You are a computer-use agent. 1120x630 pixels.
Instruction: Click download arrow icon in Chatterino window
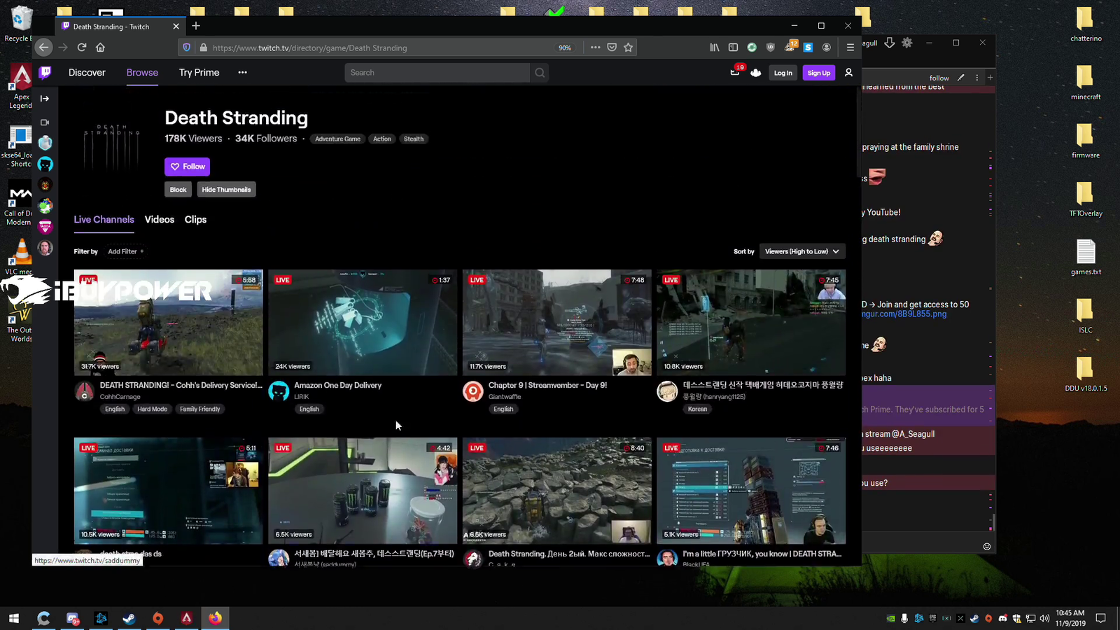click(x=890, y=43)
